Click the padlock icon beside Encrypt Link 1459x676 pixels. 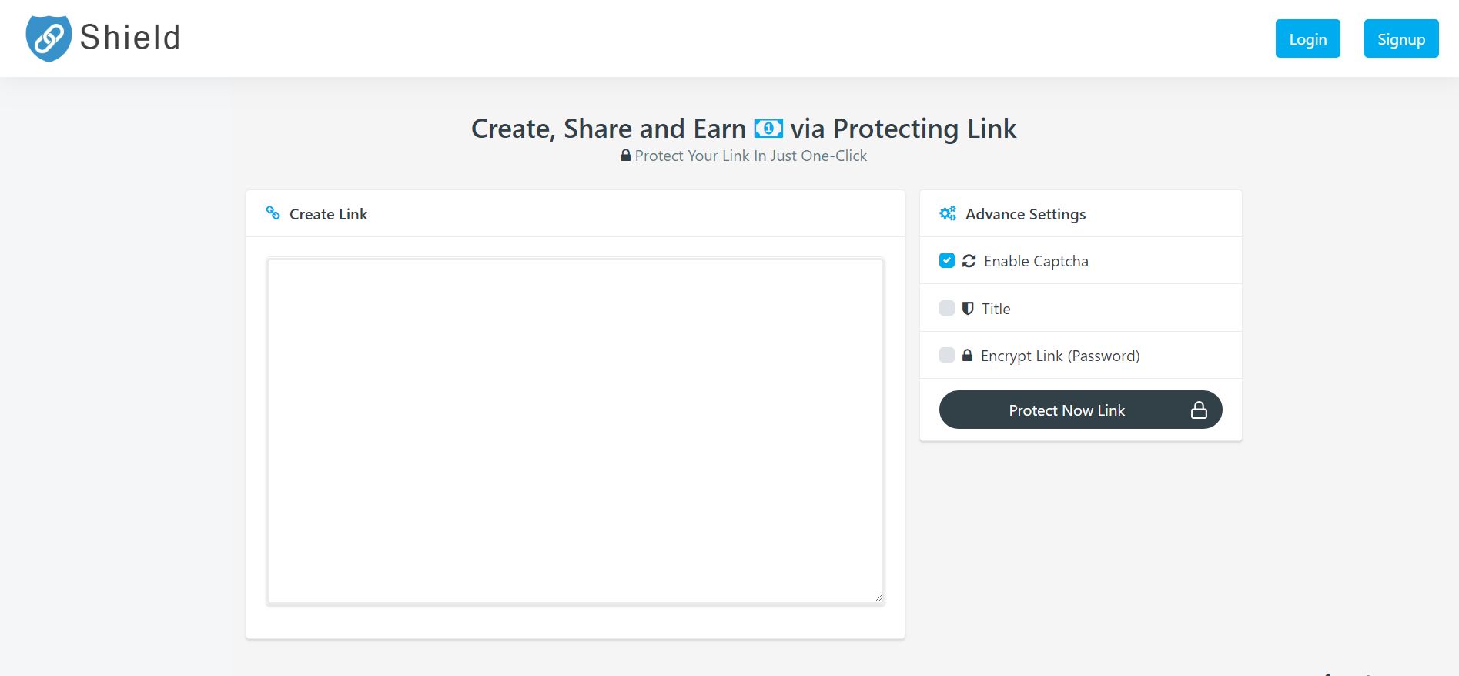pyautogui.click(x=967, y=355)
